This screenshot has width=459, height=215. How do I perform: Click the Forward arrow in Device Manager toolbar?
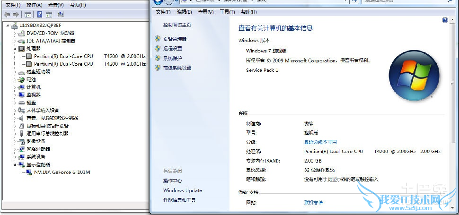click(16, 14)
